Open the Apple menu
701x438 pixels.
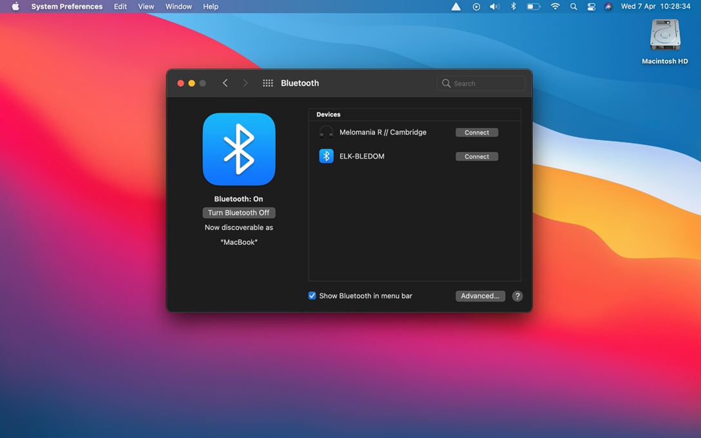pyautogui.click(x=15, y=6)
